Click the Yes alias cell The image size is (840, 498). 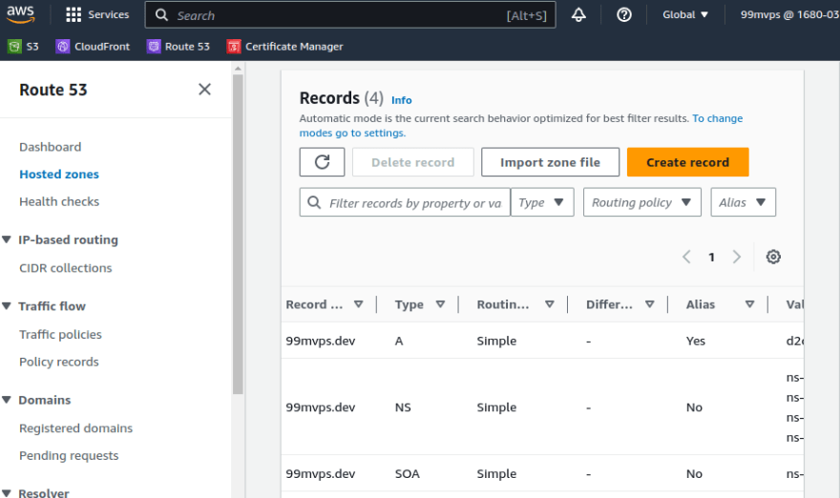[x=695, y=341]
